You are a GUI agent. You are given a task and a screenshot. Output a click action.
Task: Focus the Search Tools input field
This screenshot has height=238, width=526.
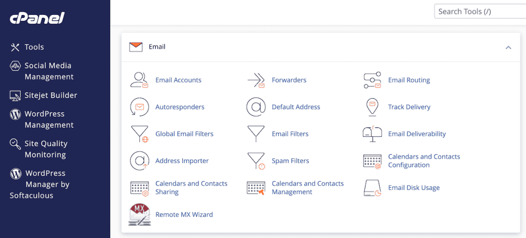[480, 11]
